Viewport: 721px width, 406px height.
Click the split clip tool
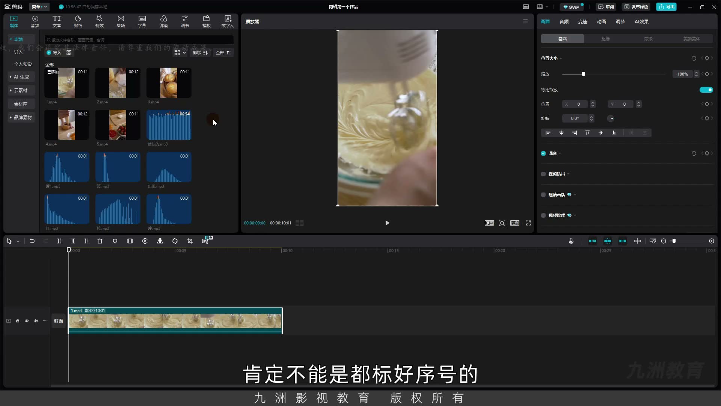pyautogui.click(x=59, y=241)
